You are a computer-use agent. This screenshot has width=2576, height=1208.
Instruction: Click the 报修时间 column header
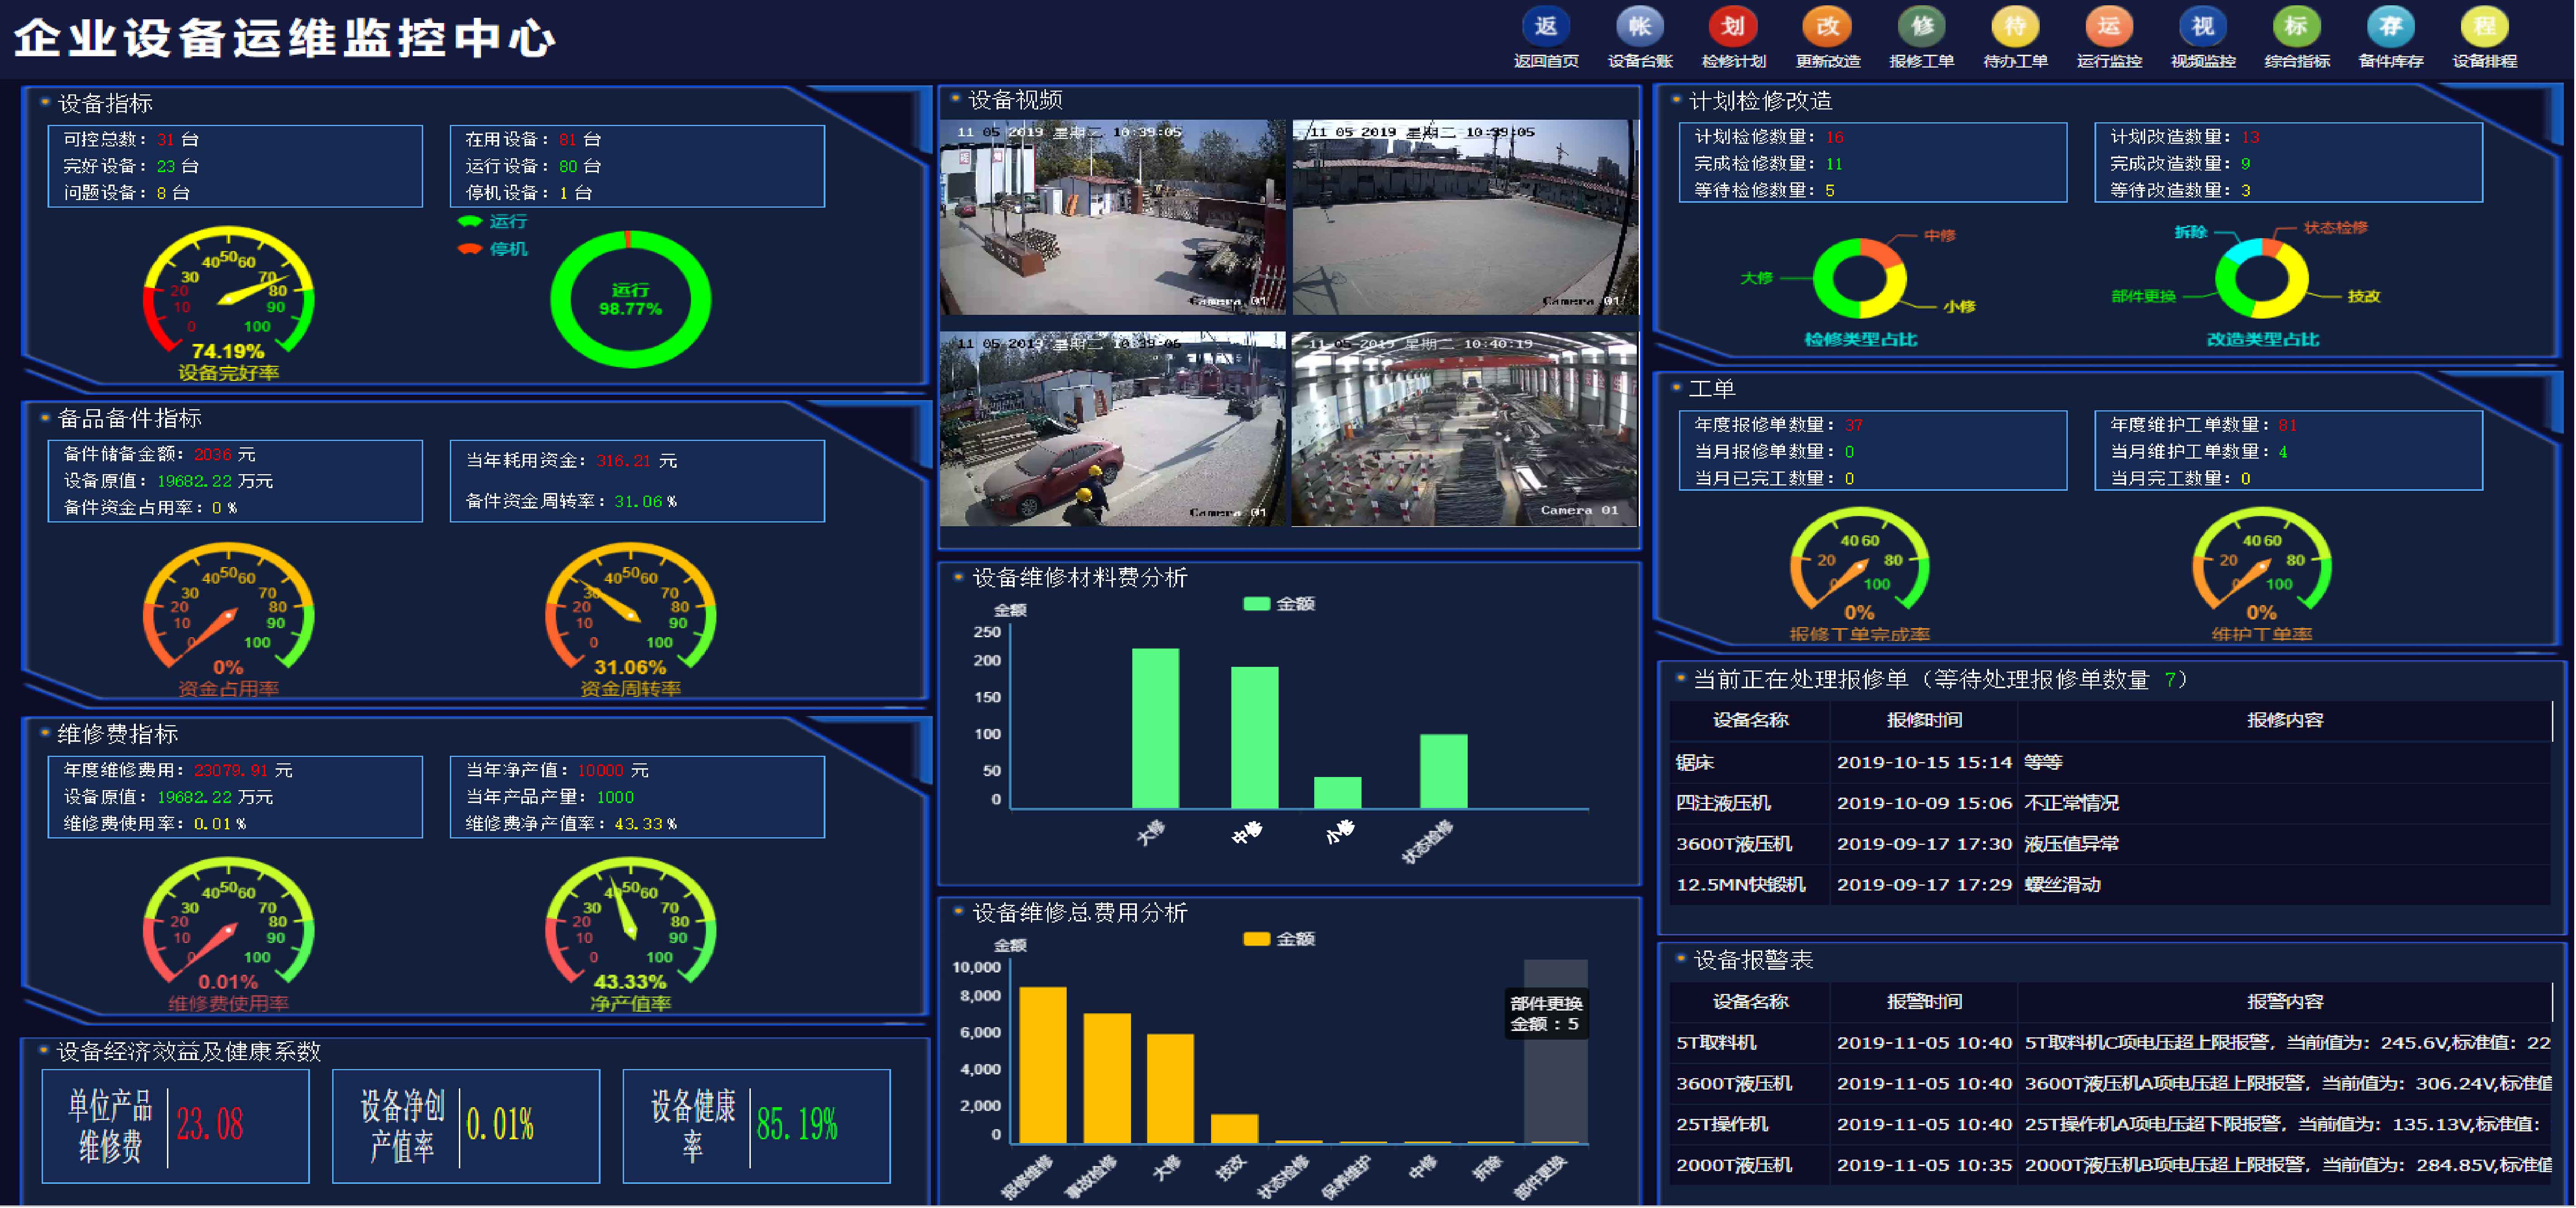(1924, 721)
